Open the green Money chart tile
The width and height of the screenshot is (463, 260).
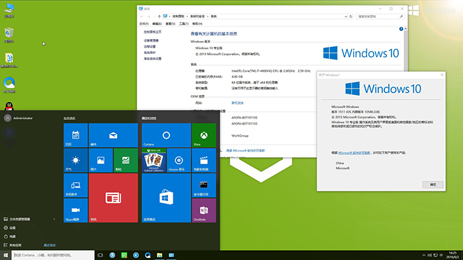point(126,160)
